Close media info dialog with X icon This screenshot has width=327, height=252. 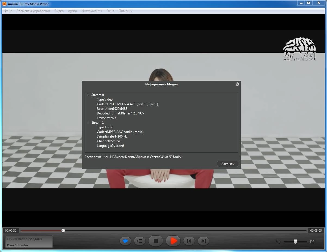237,84
